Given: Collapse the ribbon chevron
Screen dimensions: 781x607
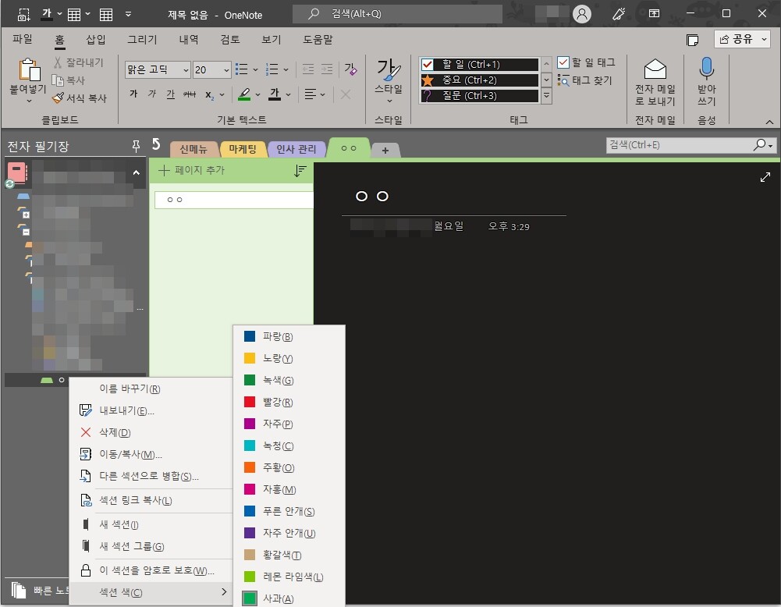Looking at the screenshot, I should pyautogui.click(x=769, y=122).
